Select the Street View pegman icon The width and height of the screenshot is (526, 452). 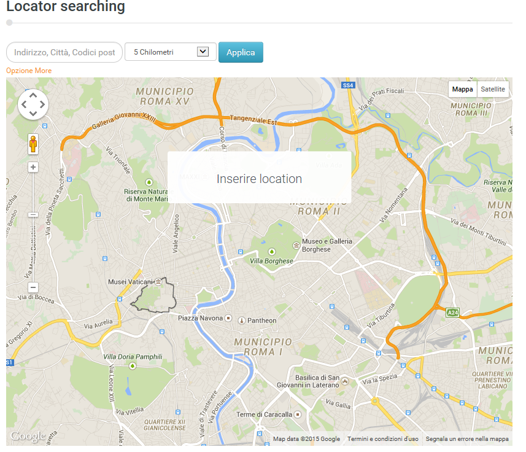click(33, 144)
